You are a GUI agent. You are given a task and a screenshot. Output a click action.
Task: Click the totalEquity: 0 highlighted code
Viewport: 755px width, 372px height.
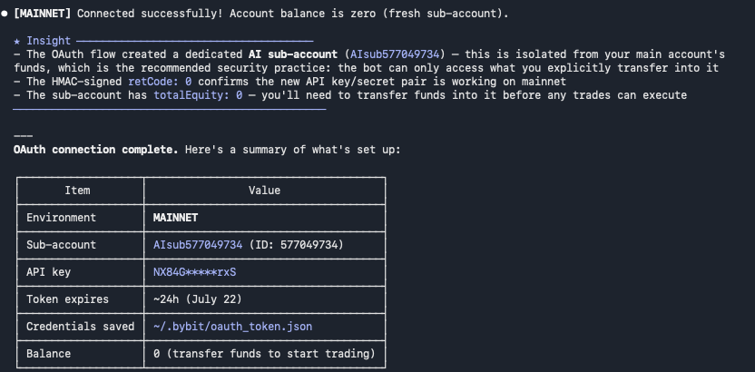[x=198, y=95]
